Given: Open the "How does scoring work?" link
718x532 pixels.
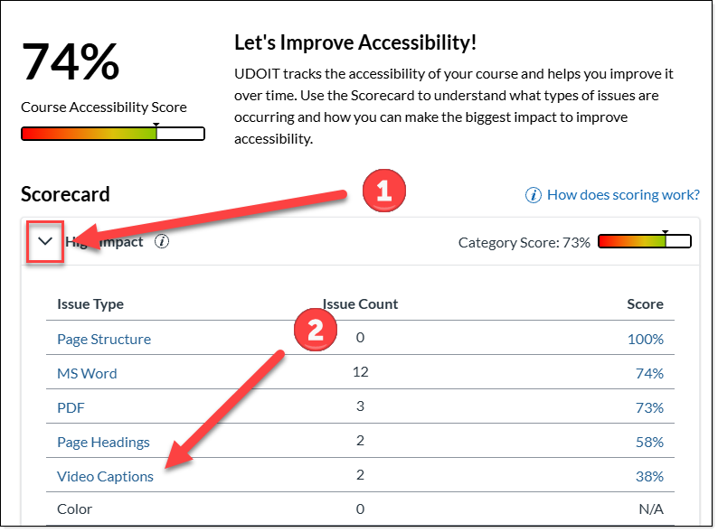Looking at the screenshot, I should pos(623,195).
